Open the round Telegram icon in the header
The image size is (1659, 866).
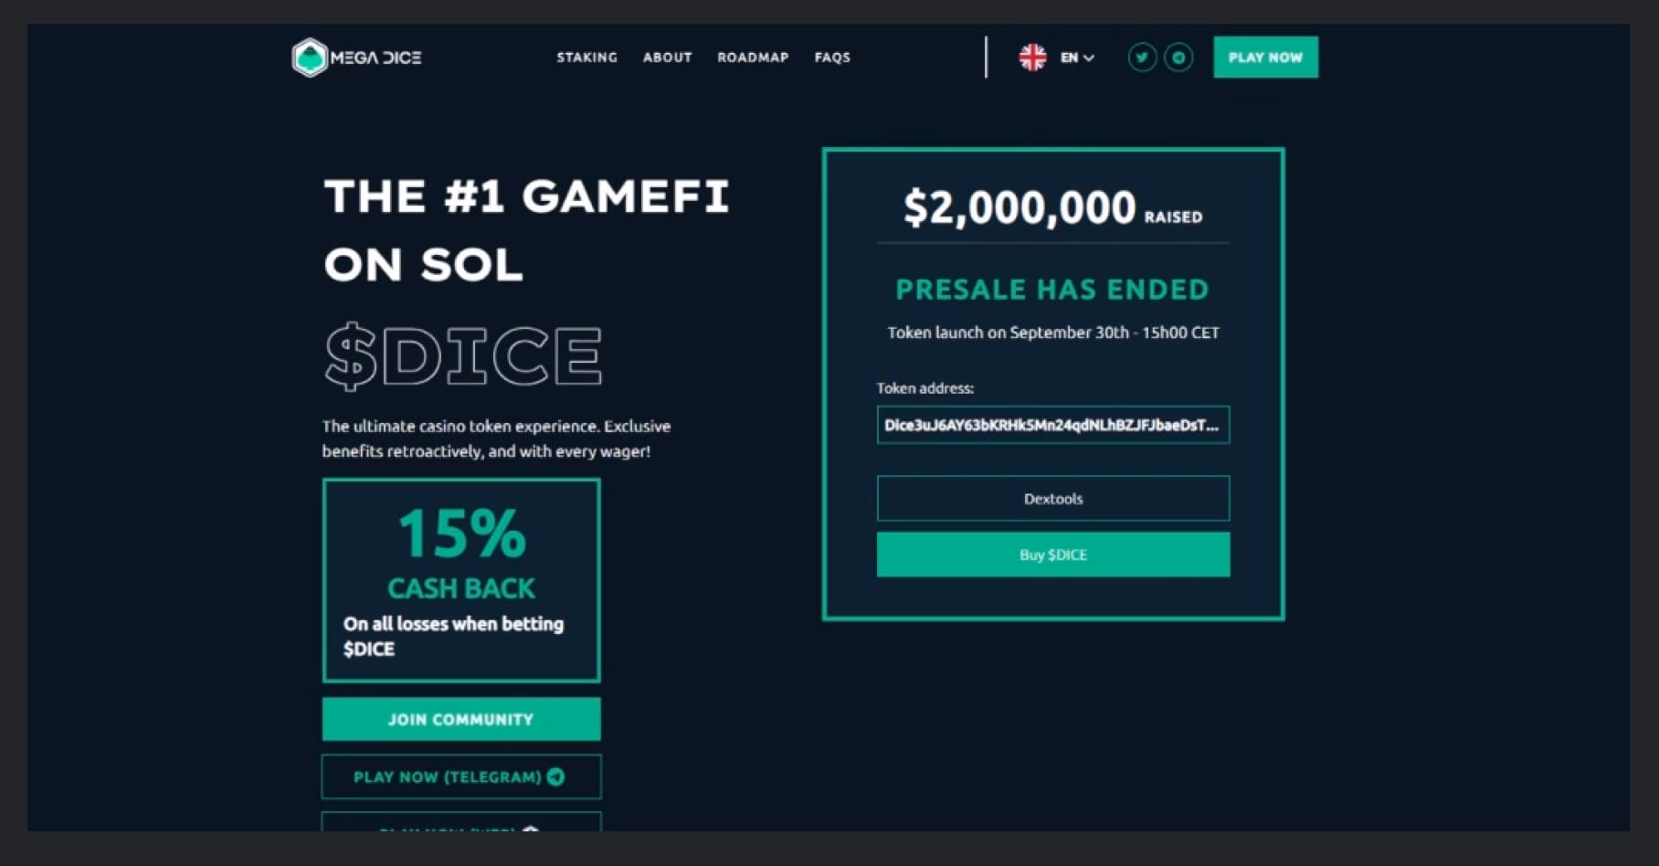[x=1178, y=58]
